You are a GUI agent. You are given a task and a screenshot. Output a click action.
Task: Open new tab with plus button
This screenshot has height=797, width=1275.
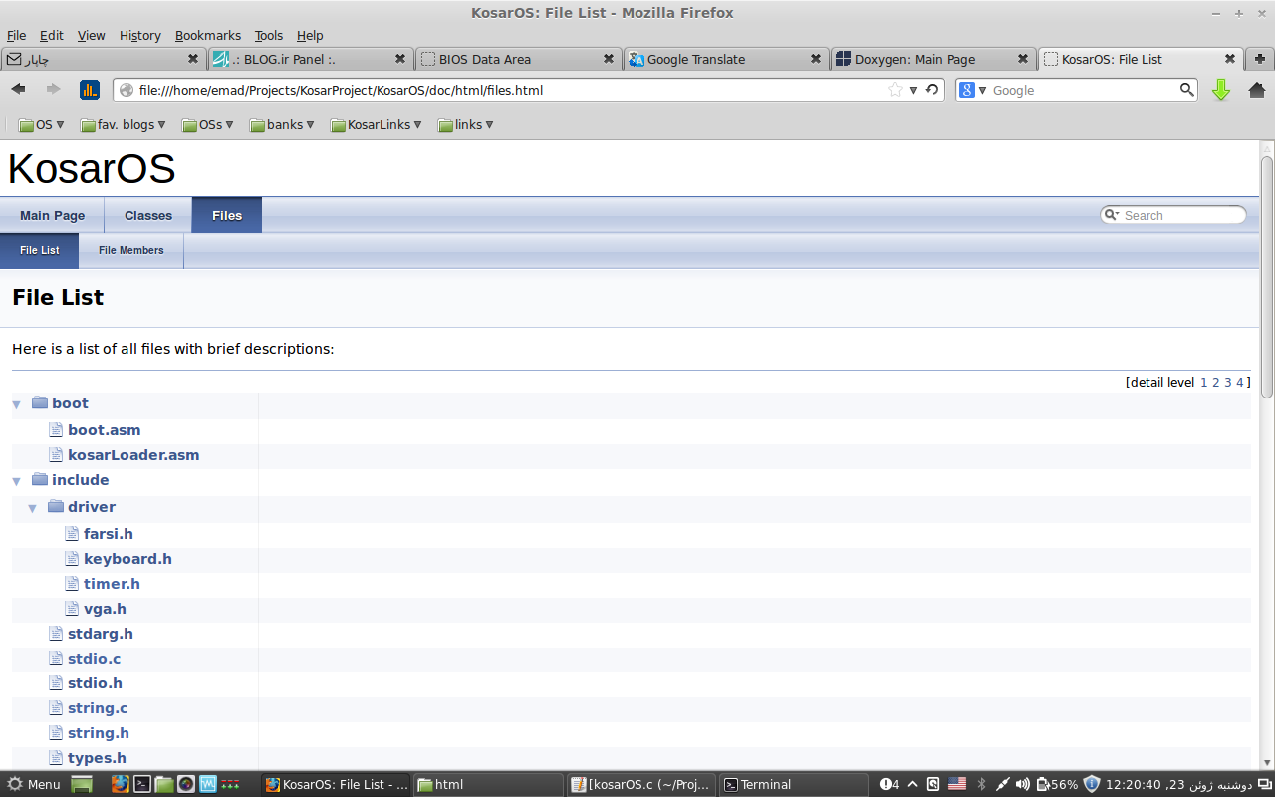point(1260,59)
